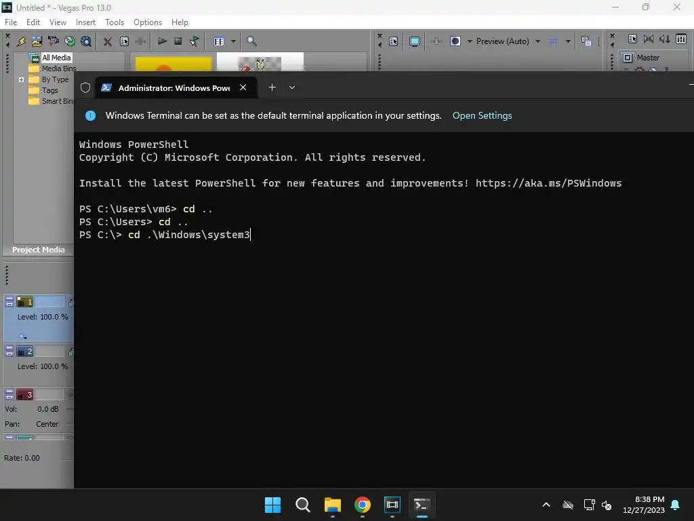Open the File menu
This screenshot has width=694, height=521.
tap(11, 22)
